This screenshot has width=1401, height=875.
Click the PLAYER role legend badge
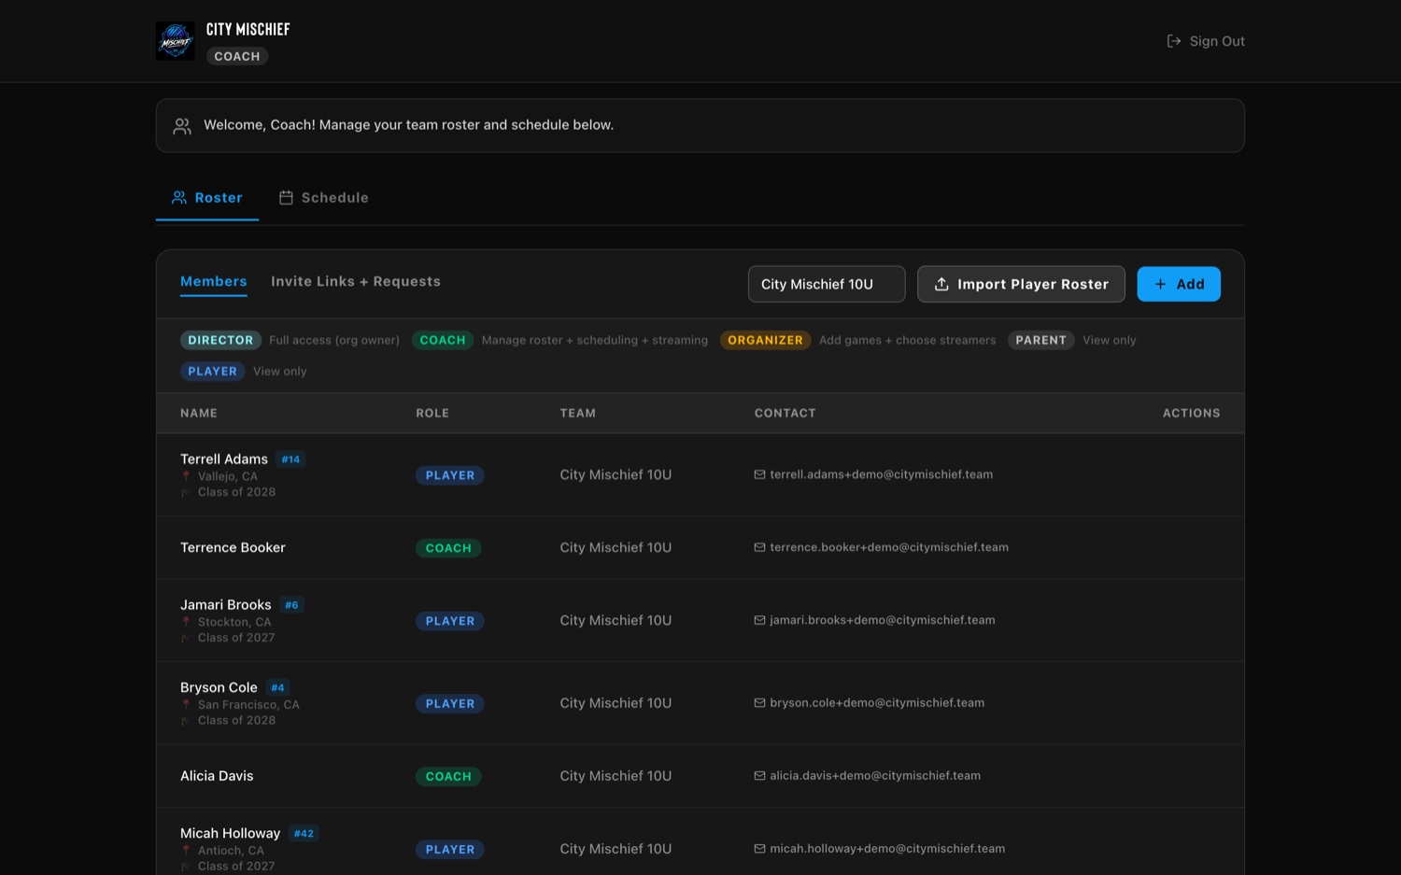(x=213, y=371)
